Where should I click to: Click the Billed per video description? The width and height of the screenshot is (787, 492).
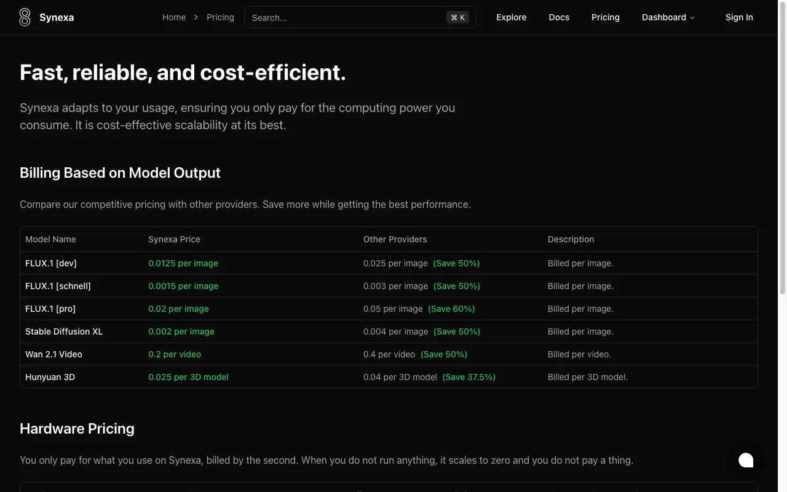[x=579, y=354]
